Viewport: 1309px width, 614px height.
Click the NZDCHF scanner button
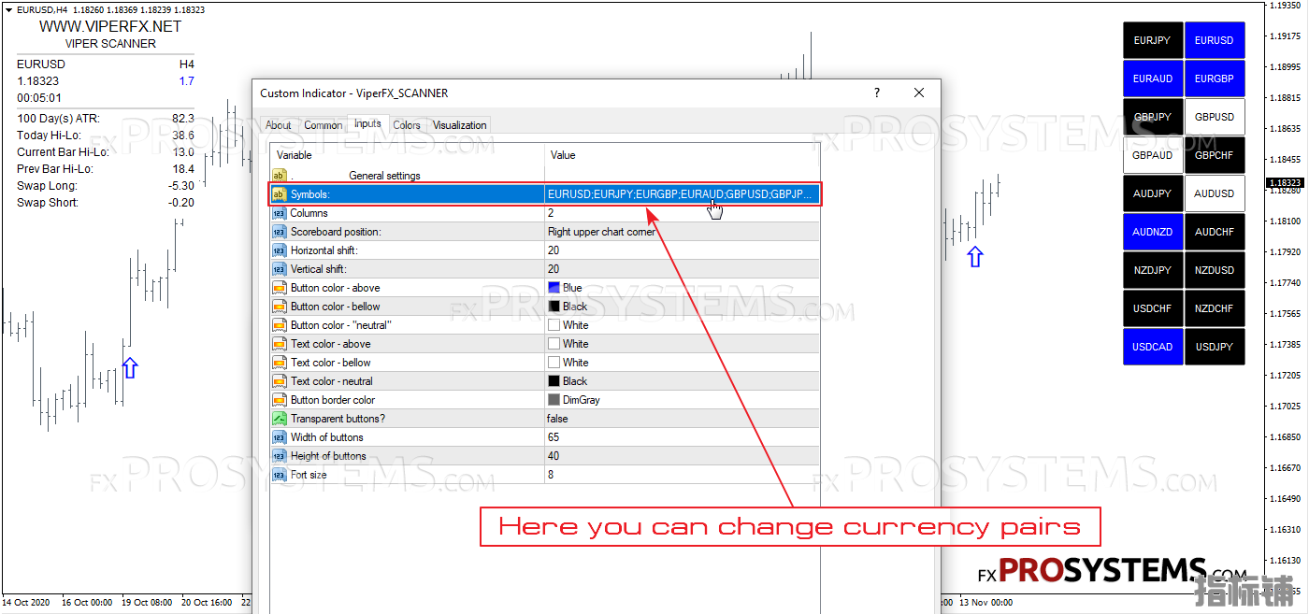coord(1215,309)
